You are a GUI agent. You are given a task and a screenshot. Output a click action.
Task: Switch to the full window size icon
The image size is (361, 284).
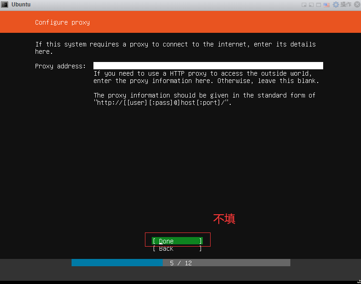tap(319, 5)
